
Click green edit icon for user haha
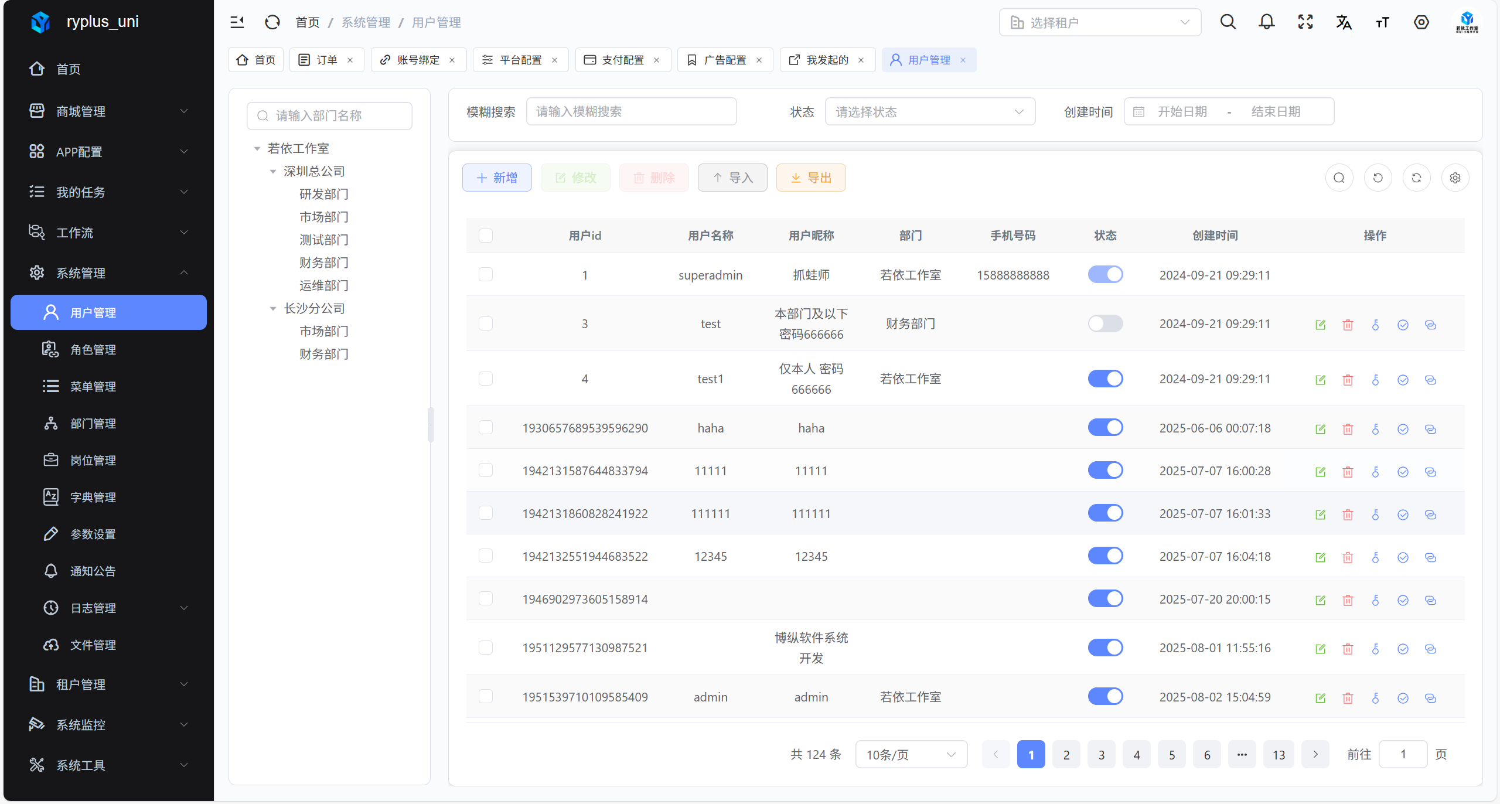(1320, 429)
